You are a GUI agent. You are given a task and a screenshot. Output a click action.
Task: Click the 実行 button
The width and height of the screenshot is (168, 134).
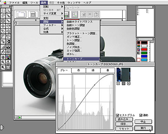[143, 128]
